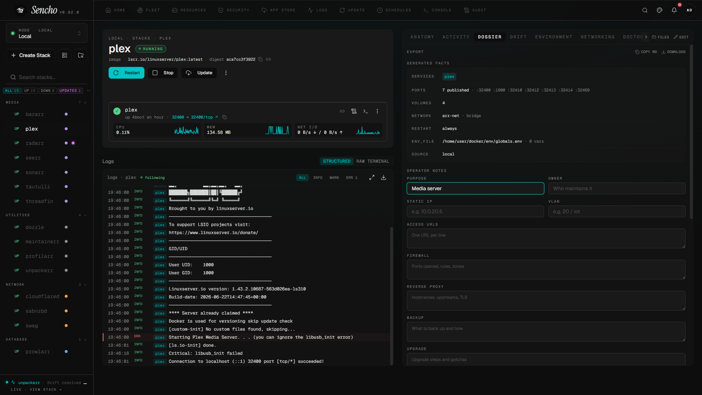Open the search icon in top bar
The height and width of the screenshot is (395, 702).
coord(645,10)
